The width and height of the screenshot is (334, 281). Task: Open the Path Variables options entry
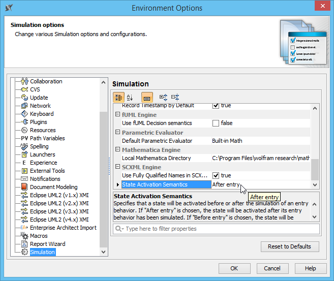pos(47,138)
